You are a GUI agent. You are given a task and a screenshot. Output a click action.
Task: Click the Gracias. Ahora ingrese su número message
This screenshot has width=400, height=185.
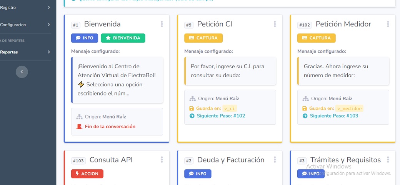pyautogui.click(x=343, y=71)
